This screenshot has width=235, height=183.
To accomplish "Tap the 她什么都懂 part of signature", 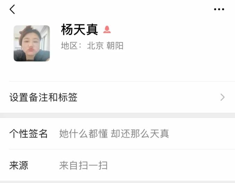I will [x=83, y=134].
